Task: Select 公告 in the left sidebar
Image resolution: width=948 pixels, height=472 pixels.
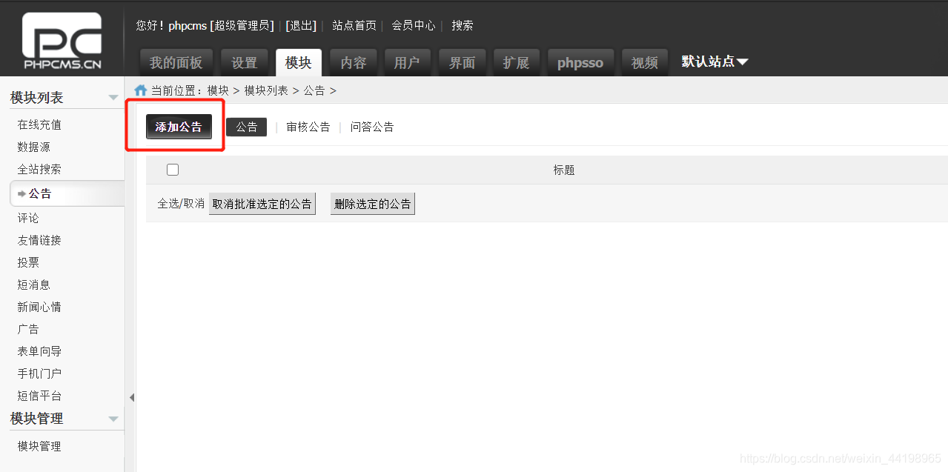Action: pyautogui.click(x=38, y=193)
